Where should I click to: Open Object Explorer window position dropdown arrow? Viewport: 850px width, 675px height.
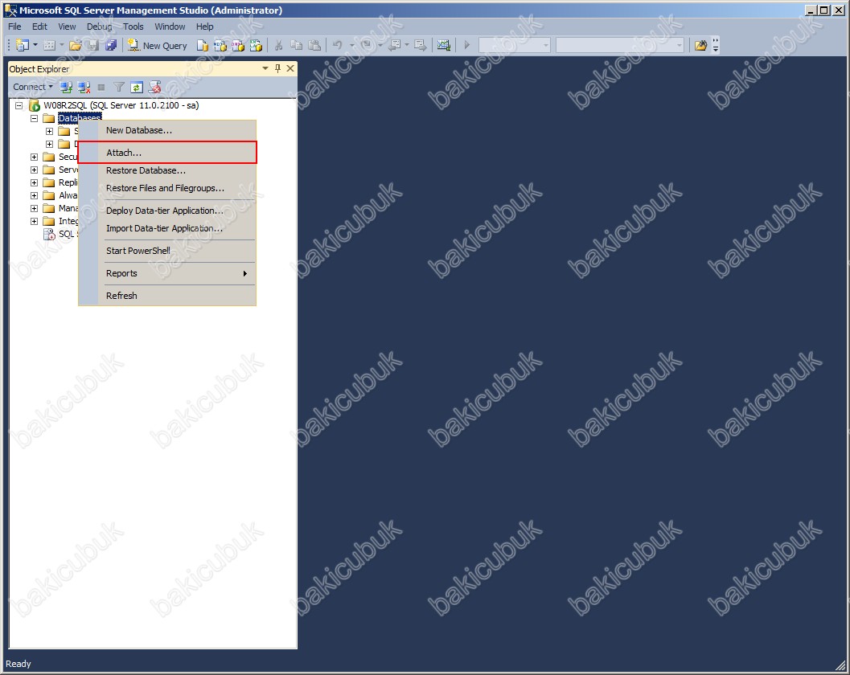pyautogui.click(x=265, y=68)
